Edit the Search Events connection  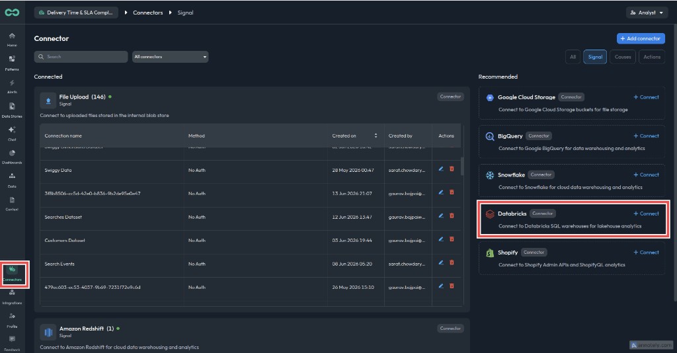point(441,262)
